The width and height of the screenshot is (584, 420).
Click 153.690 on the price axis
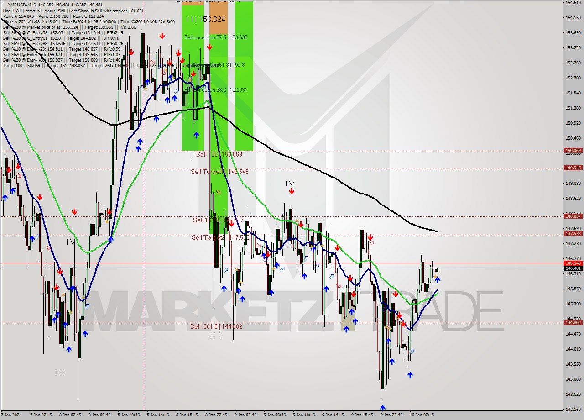click(573, 33)
